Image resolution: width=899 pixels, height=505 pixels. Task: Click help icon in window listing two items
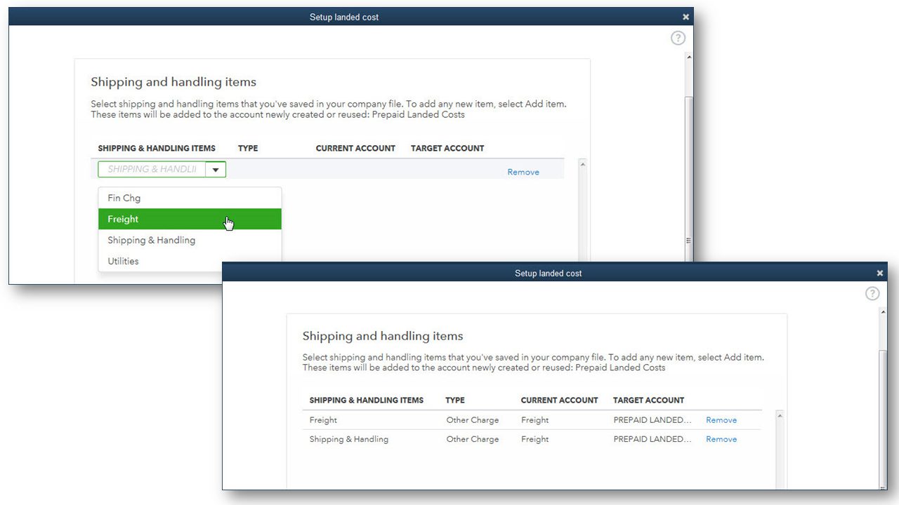(872, 293)
